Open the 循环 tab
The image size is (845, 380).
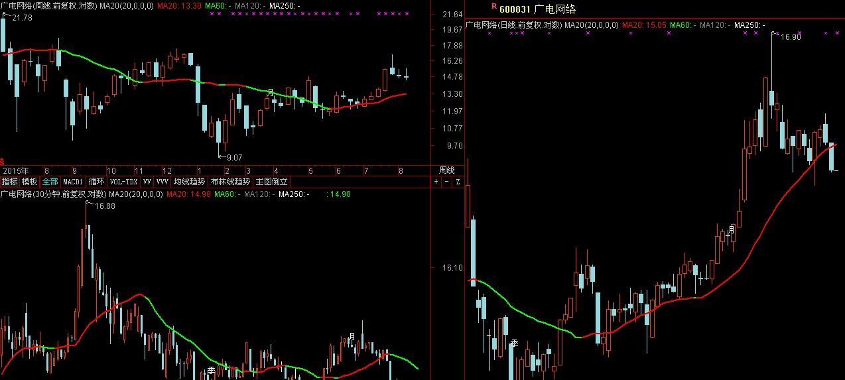pos(97,181)
